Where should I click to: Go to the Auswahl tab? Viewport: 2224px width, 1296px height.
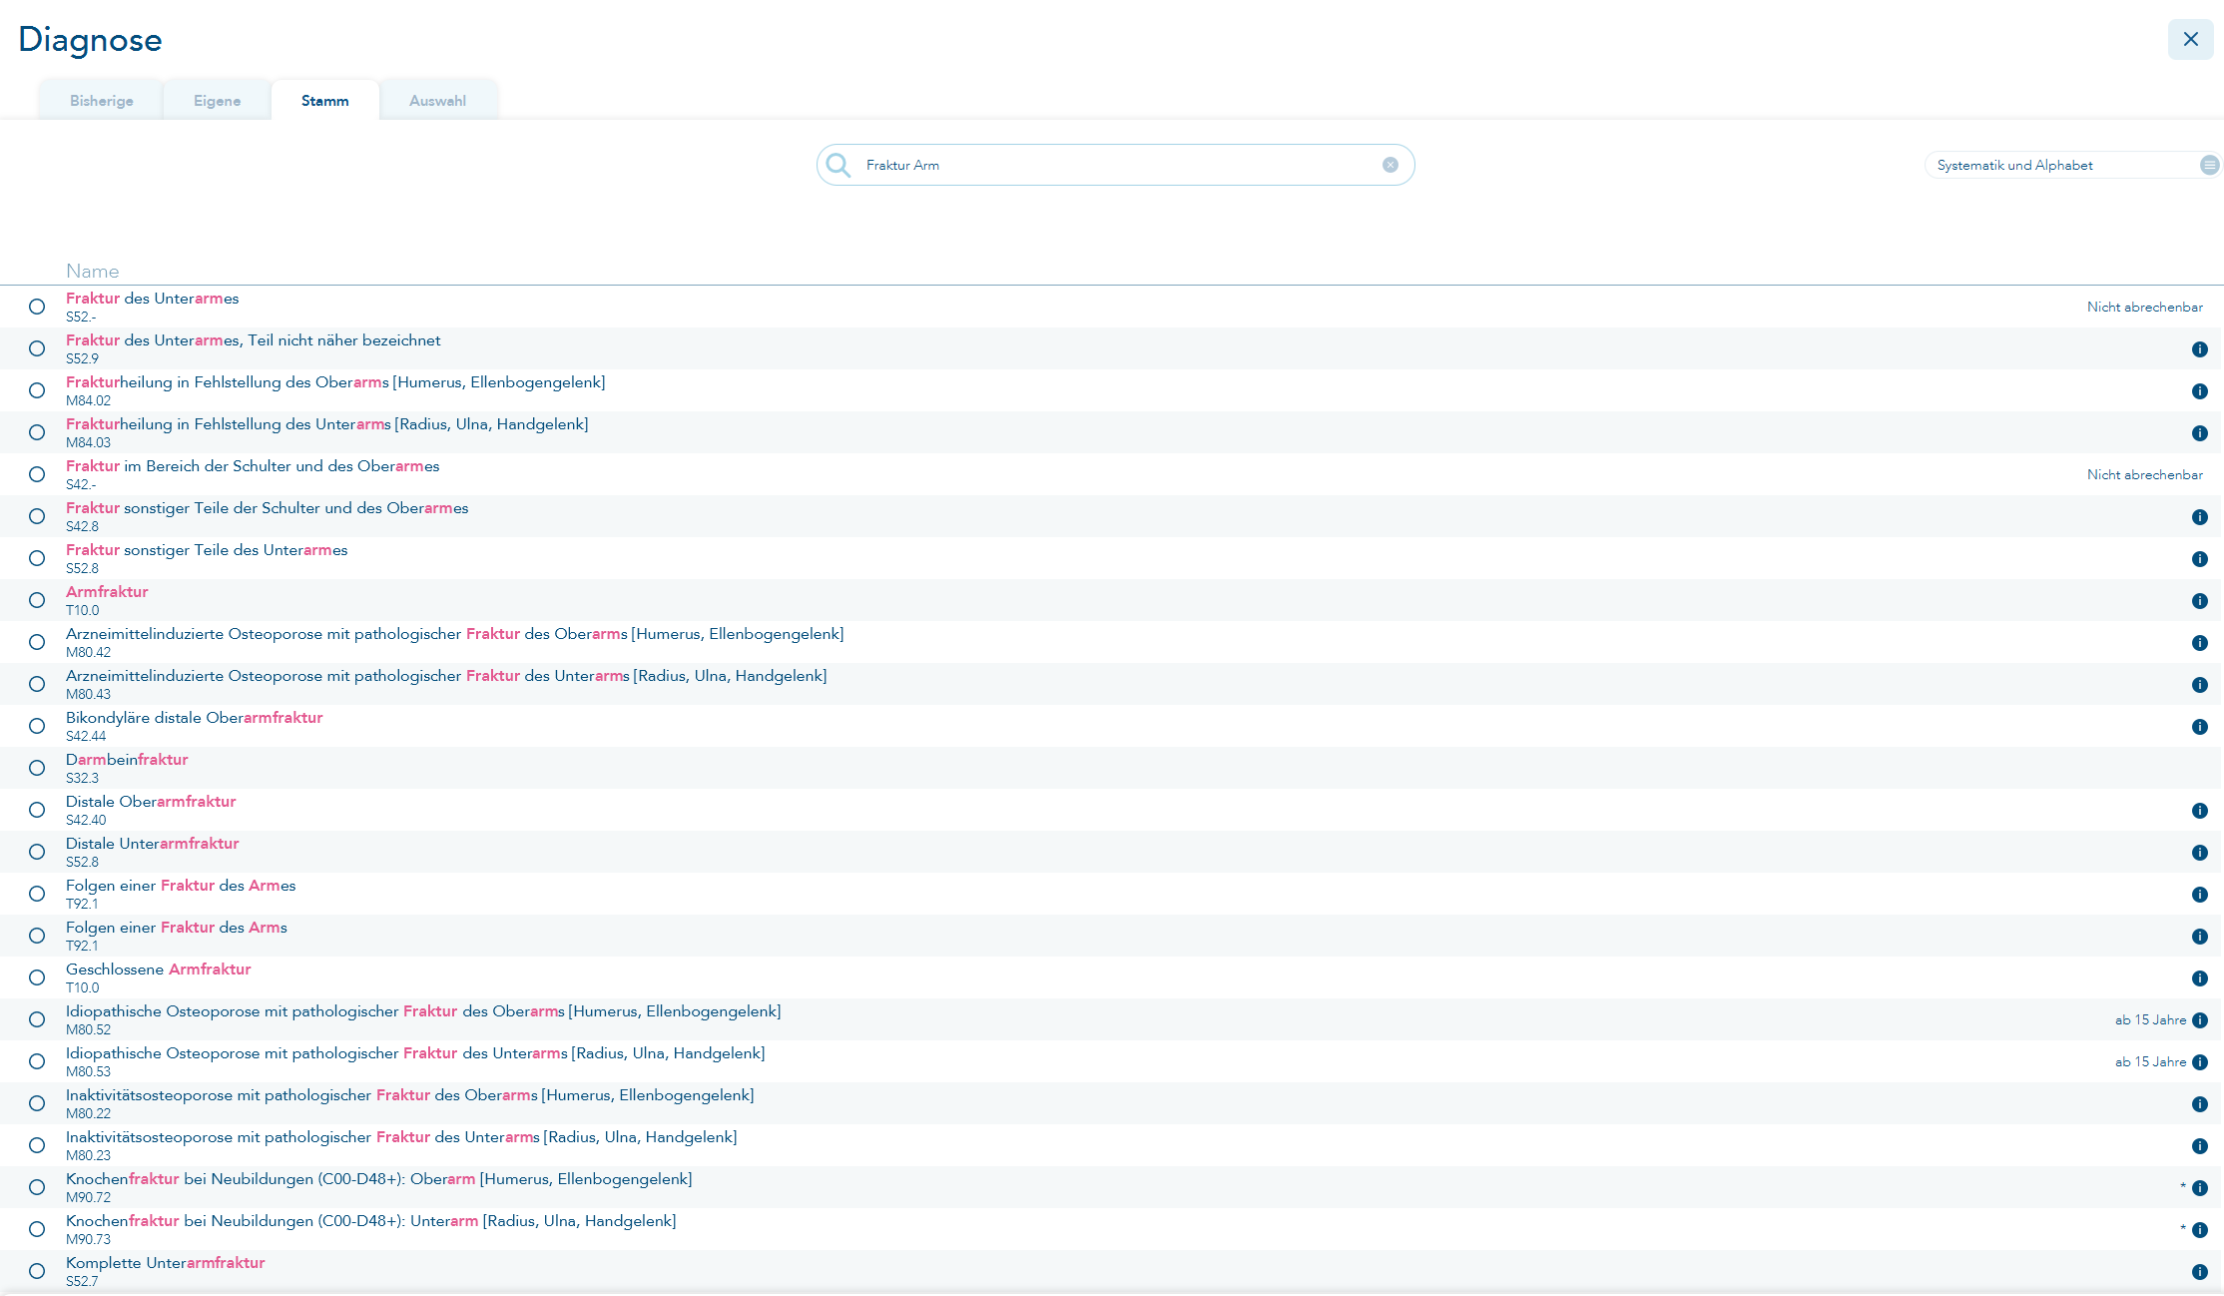tap(437, 101)
